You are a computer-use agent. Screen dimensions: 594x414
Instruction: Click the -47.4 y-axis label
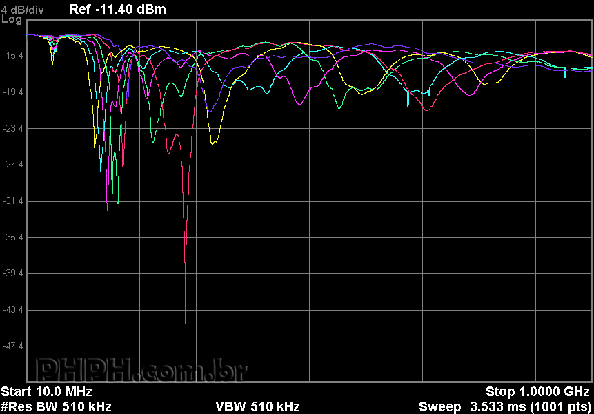point(14,346)
